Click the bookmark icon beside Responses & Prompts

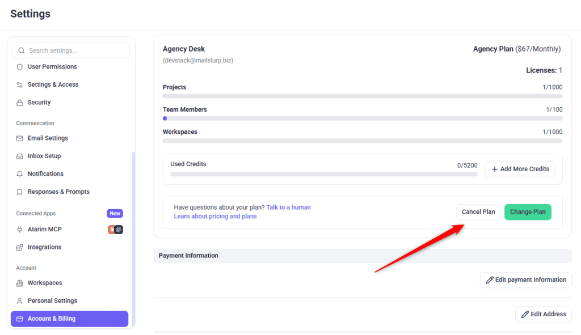(20, 192)
